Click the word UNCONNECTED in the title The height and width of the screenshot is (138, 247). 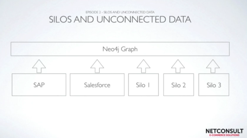point(131,19)
